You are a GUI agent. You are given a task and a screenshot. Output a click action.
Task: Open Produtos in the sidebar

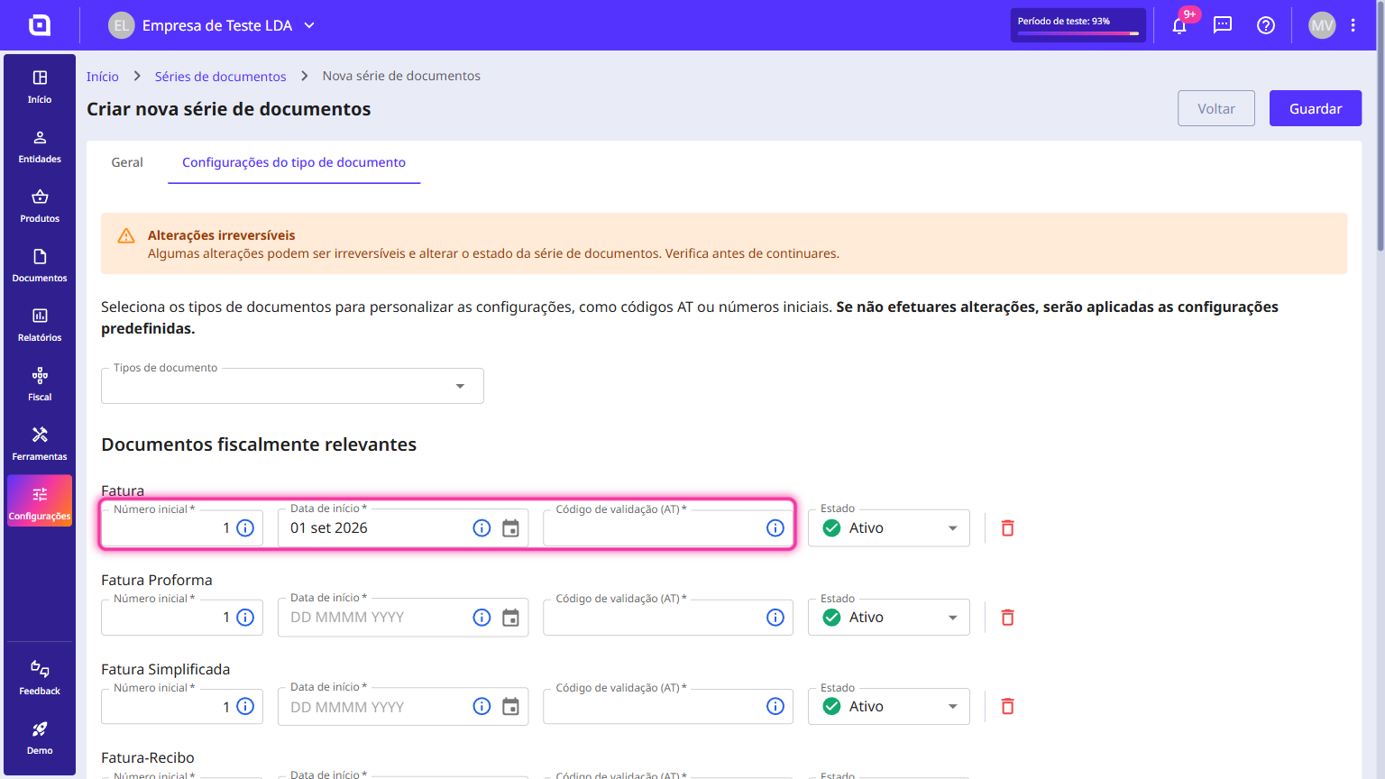point(40,206)
